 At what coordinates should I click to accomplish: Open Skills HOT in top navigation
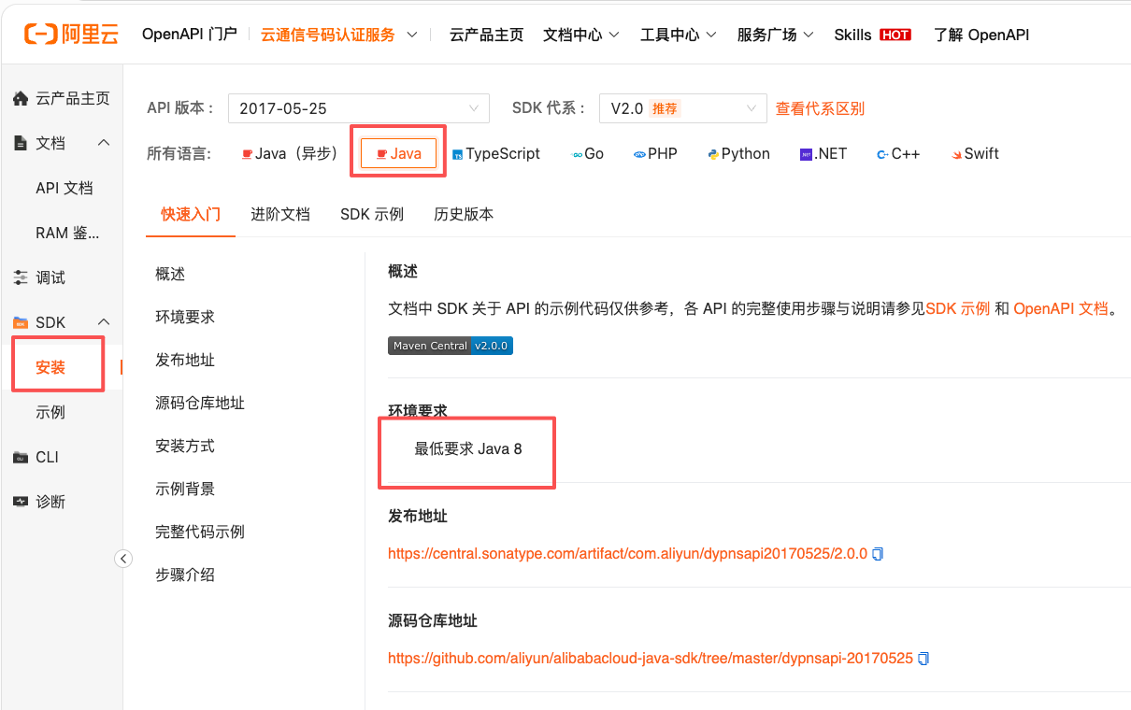click(x=873, y=35)
